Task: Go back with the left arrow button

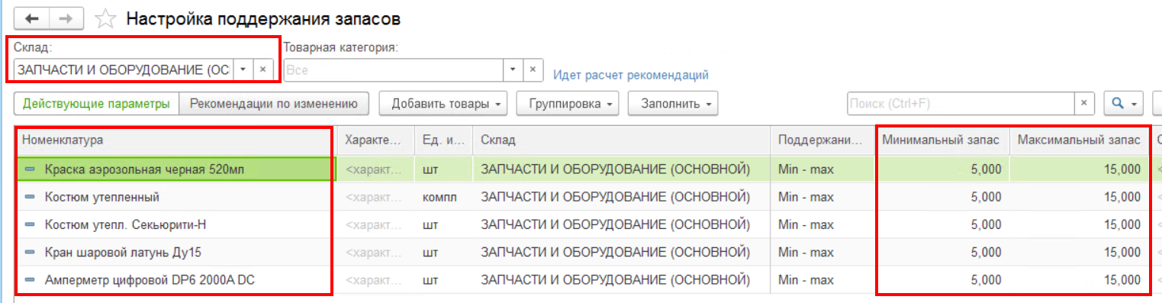Action: [31, 18]
